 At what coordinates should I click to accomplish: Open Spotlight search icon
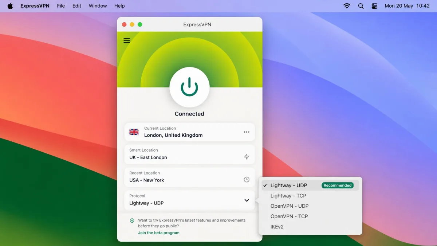(361, 6)
